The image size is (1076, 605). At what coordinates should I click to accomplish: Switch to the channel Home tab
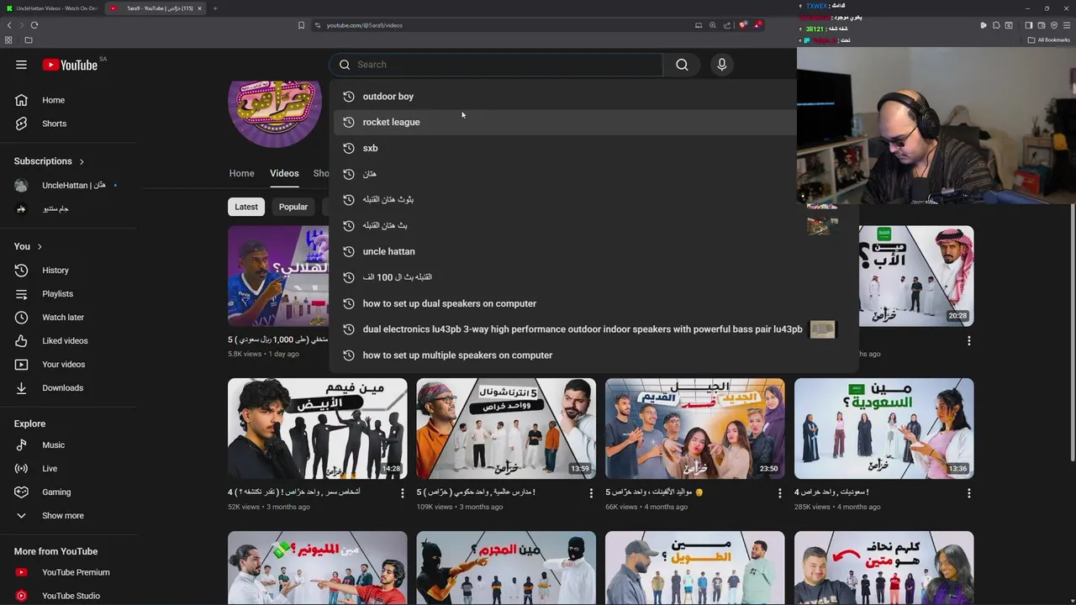point(241,173)
